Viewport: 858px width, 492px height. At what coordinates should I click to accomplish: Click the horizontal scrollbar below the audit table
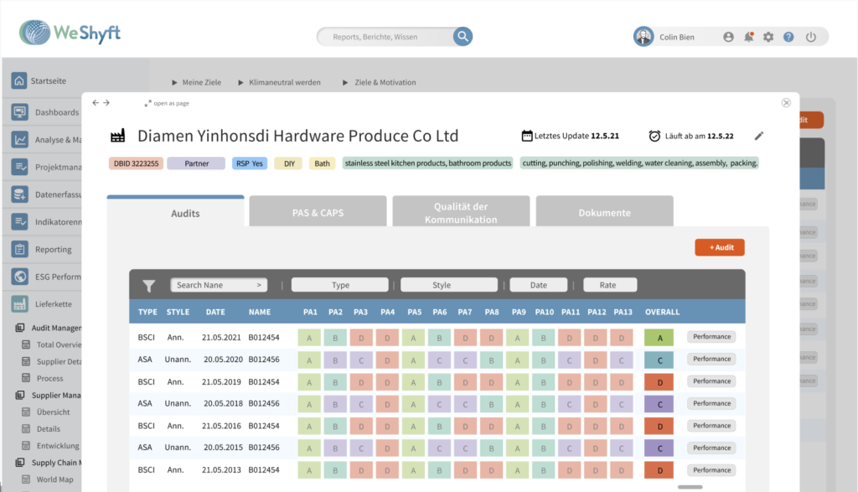pos(690,487)
